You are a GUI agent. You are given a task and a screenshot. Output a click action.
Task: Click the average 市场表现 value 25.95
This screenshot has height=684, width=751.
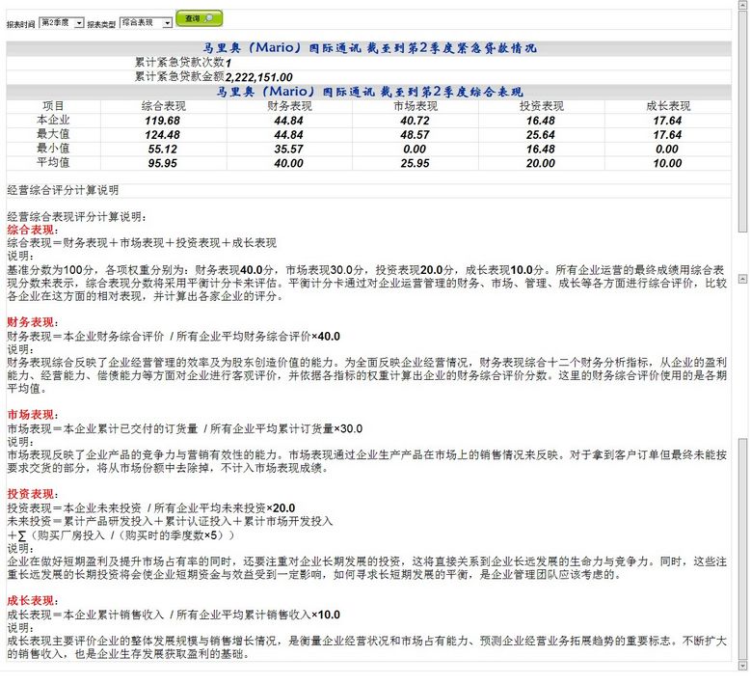(x=415, y=163)
